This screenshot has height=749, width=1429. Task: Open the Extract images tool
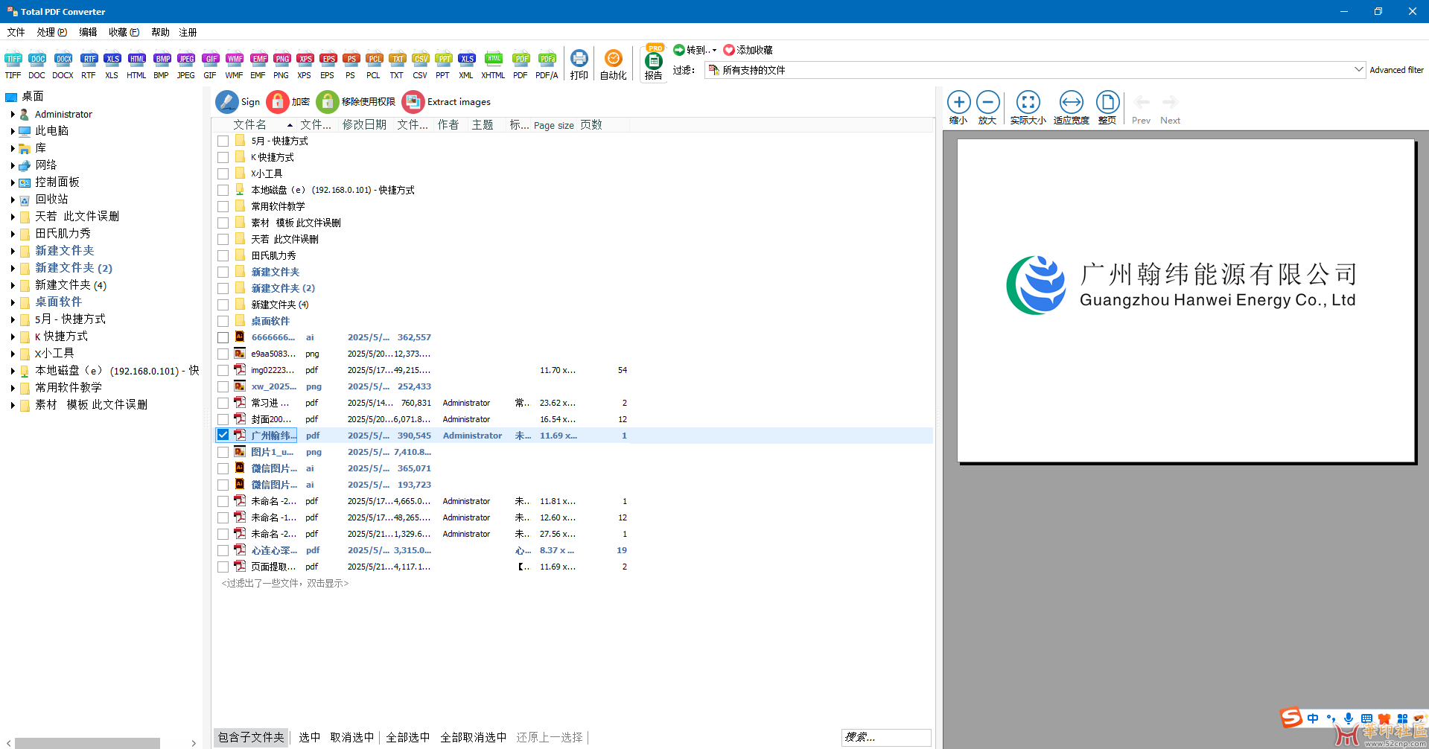tap(413, 102)
